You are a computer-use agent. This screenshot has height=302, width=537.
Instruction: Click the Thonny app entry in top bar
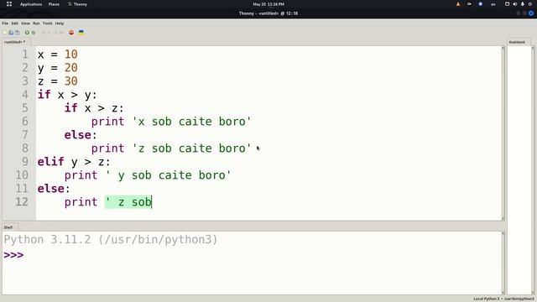[78, 4]
